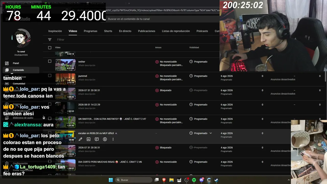Viewport: 327px width, 184px height.
Task: Select the Vídeos tab
Action: point(73,31)
